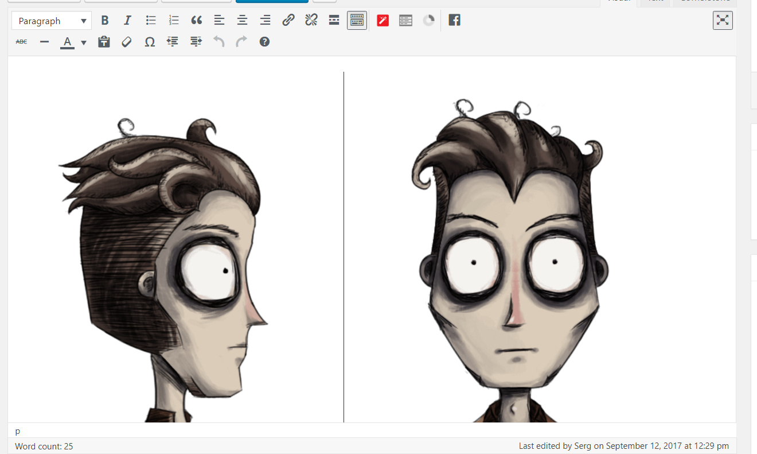Open the Paragraph format dropdown
This screenshot has height=454, width=757.
pyautogui.click(x=52, y=21)
